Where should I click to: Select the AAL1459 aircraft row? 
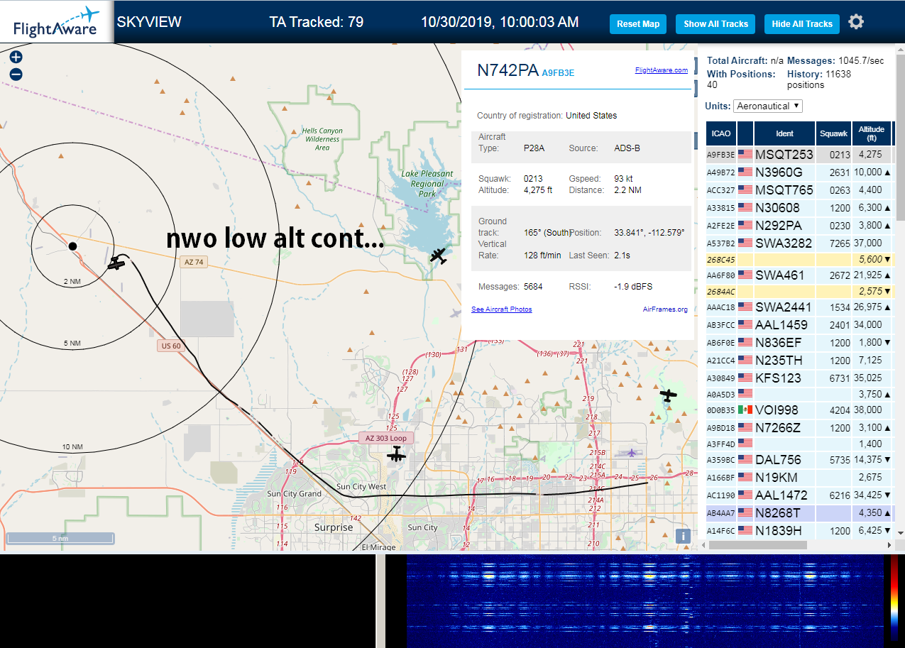point(799,325)
